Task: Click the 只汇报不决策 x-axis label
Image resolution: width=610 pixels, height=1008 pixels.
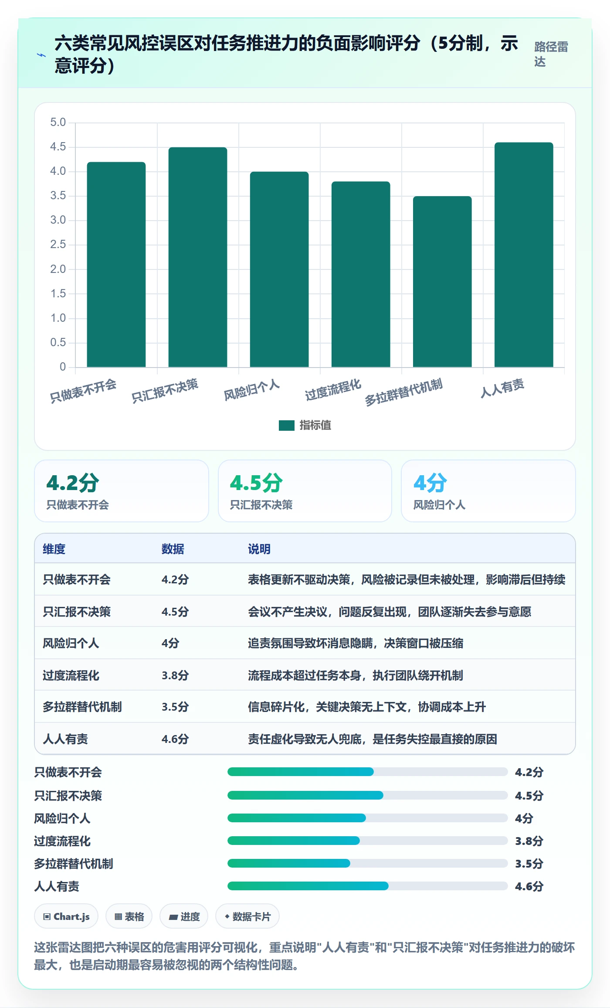Action: tap(165, 391)
